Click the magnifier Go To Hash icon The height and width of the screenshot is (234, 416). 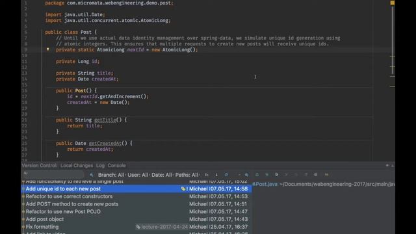(x=246, y=175)
